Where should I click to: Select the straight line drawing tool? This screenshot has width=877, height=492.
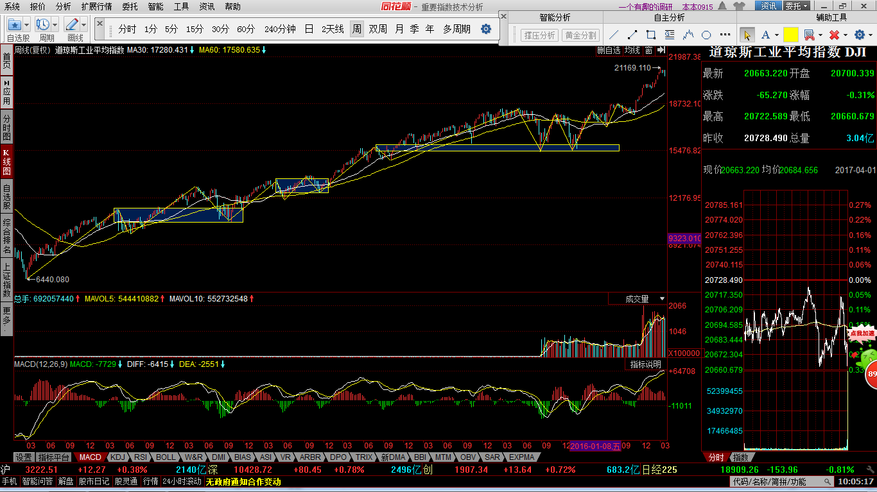(614, 35)
